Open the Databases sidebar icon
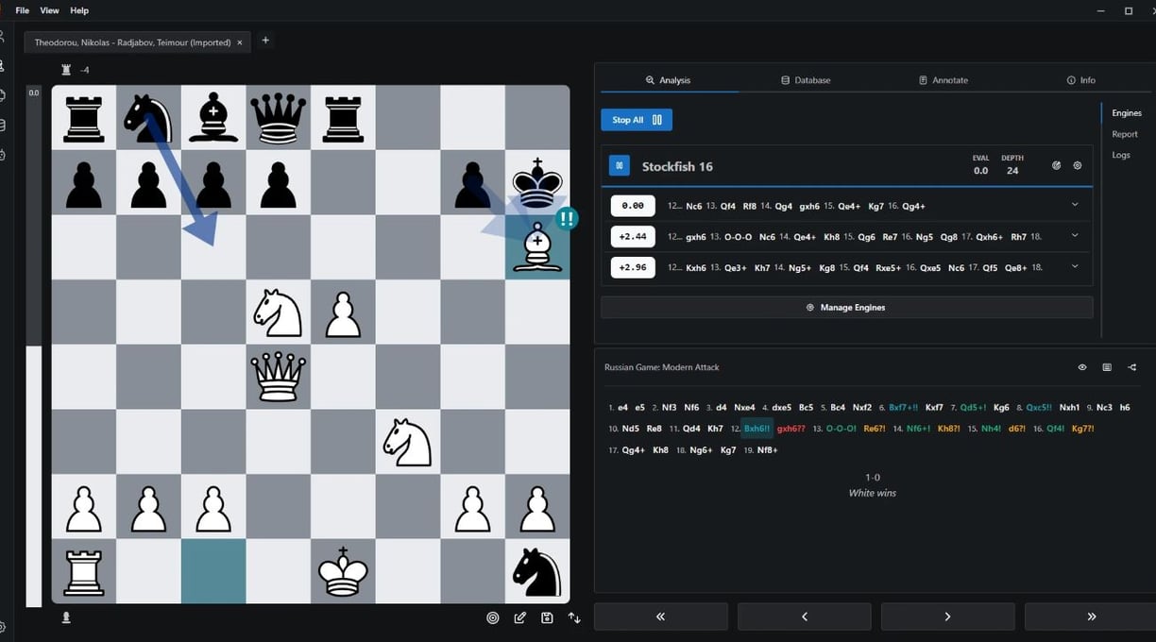The image size is (1156, 642). (x=2, y=125)
